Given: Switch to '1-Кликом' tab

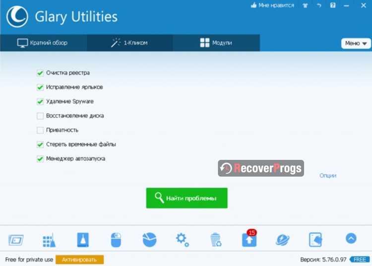Looking at the screenshot, I should click(x=129, y=43).
